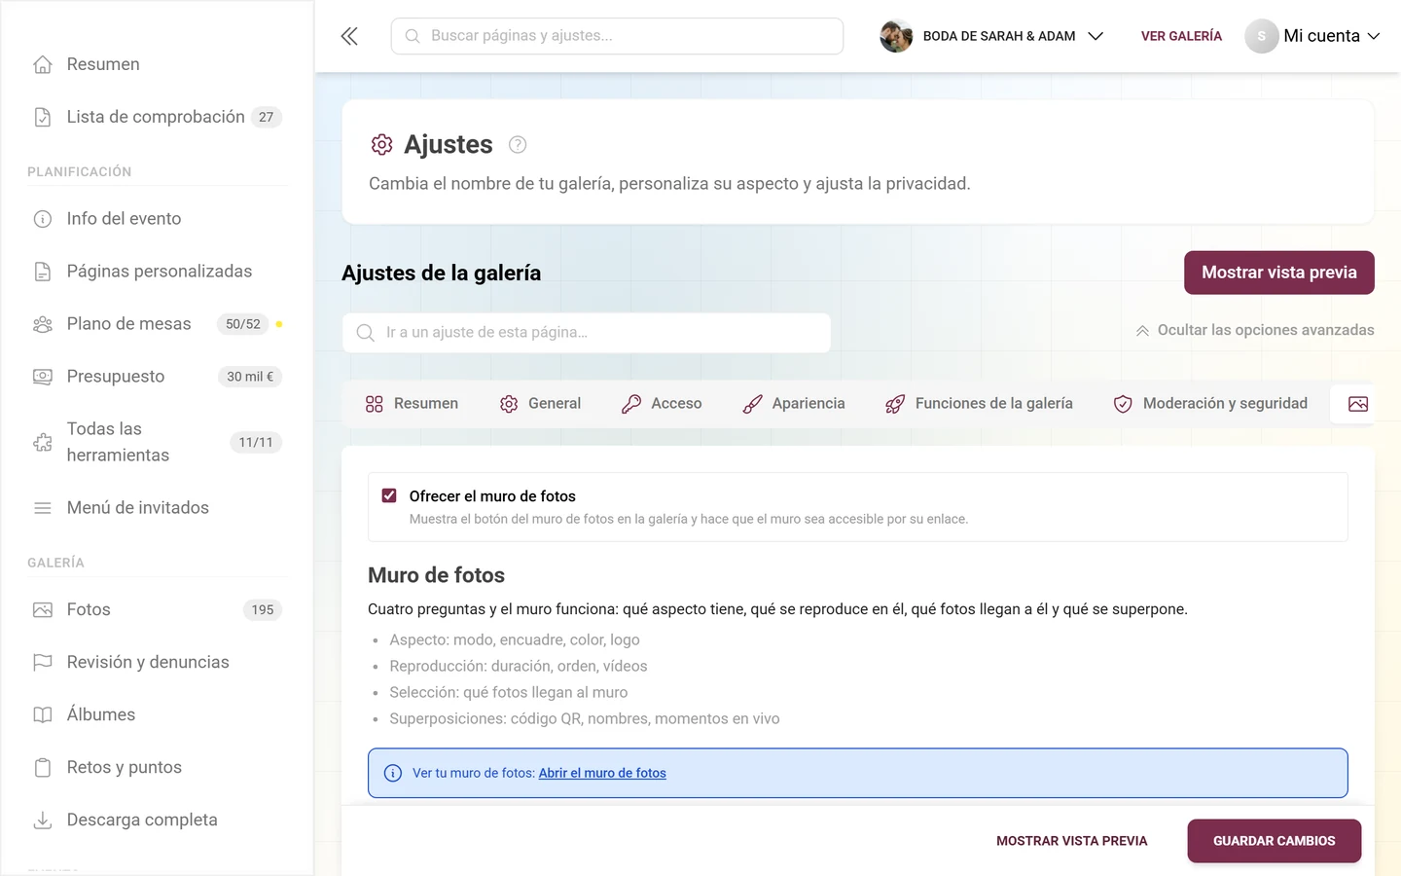Click the 50/52 badge on Plano de mesas
The width and height of the screenshot is (1401, 876).
tap(243, 324)
